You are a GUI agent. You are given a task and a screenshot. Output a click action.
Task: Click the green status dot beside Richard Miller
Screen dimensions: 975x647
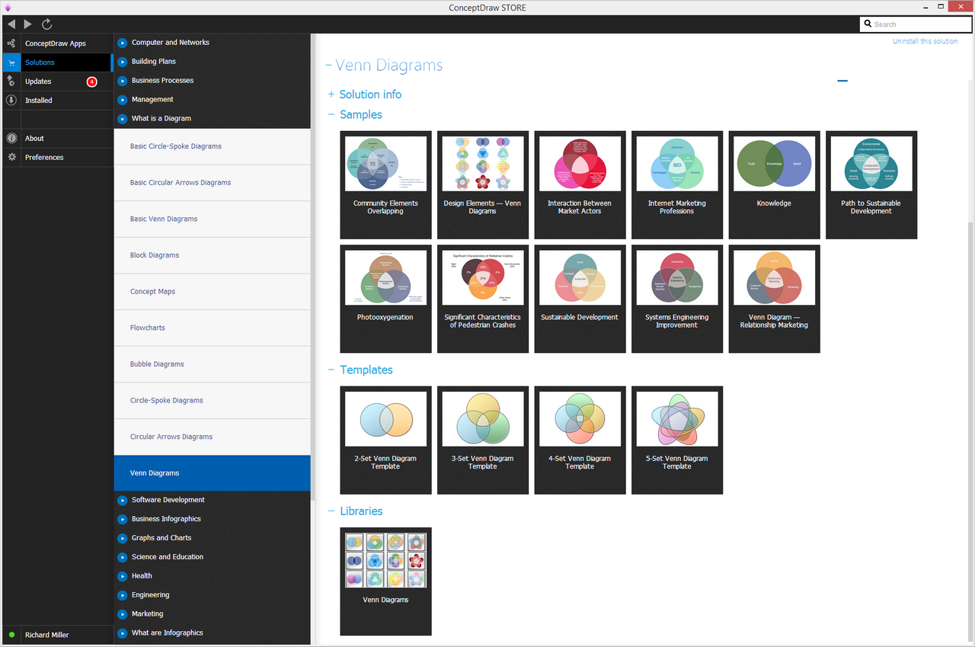click(11, 635)
